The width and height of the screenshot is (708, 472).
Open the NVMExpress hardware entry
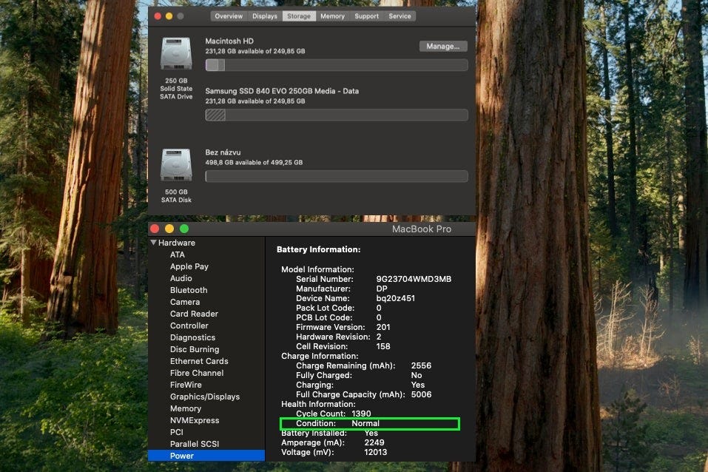(x=195, y=420)
